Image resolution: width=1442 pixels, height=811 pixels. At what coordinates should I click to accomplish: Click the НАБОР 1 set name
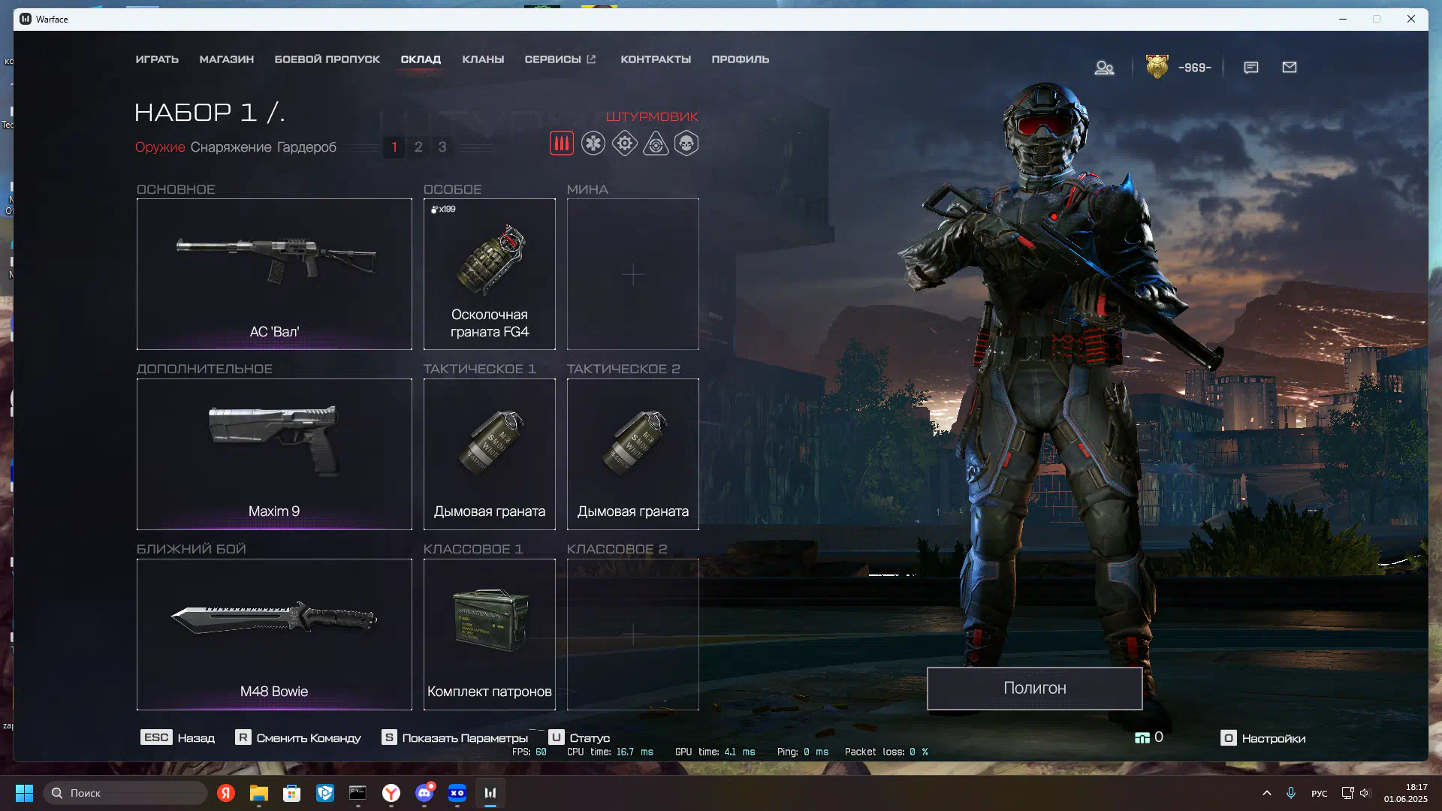[210, 113]
